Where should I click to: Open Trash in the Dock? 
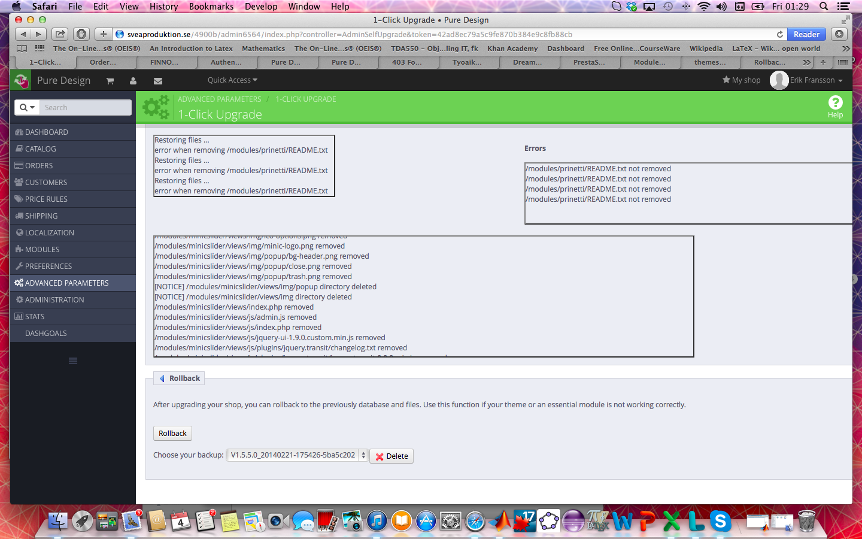click(806, 521)
